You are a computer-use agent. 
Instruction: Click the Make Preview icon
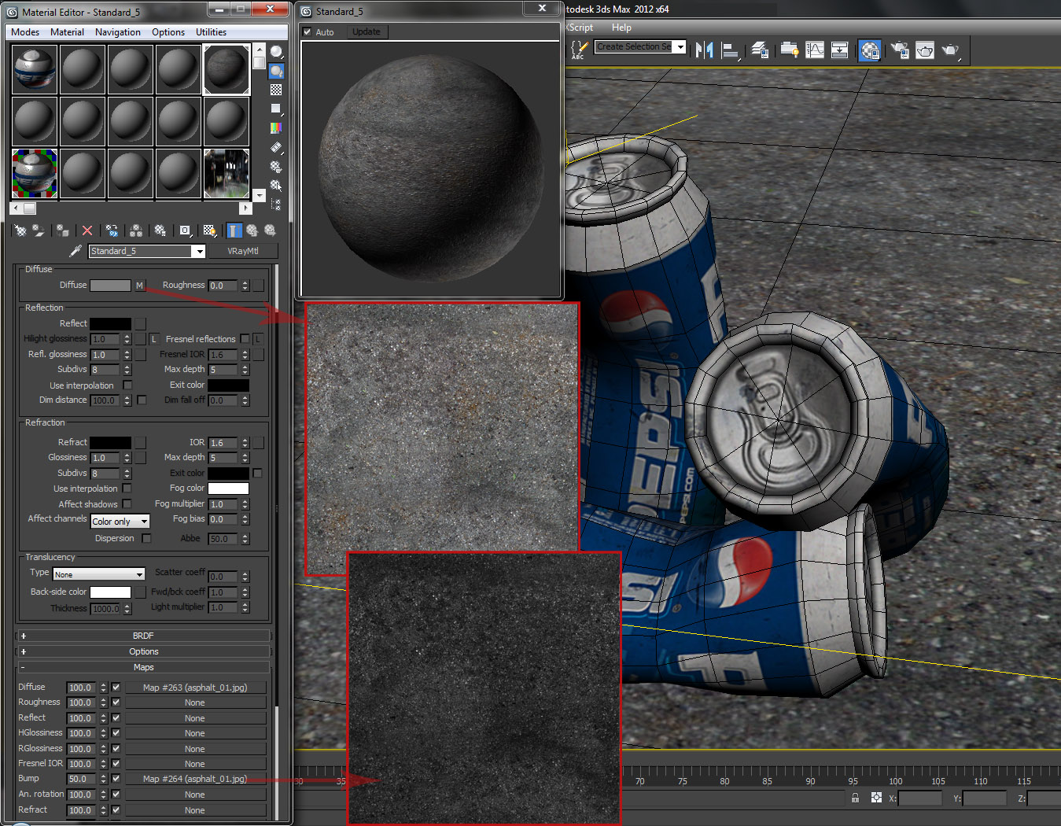click(276, 147)
